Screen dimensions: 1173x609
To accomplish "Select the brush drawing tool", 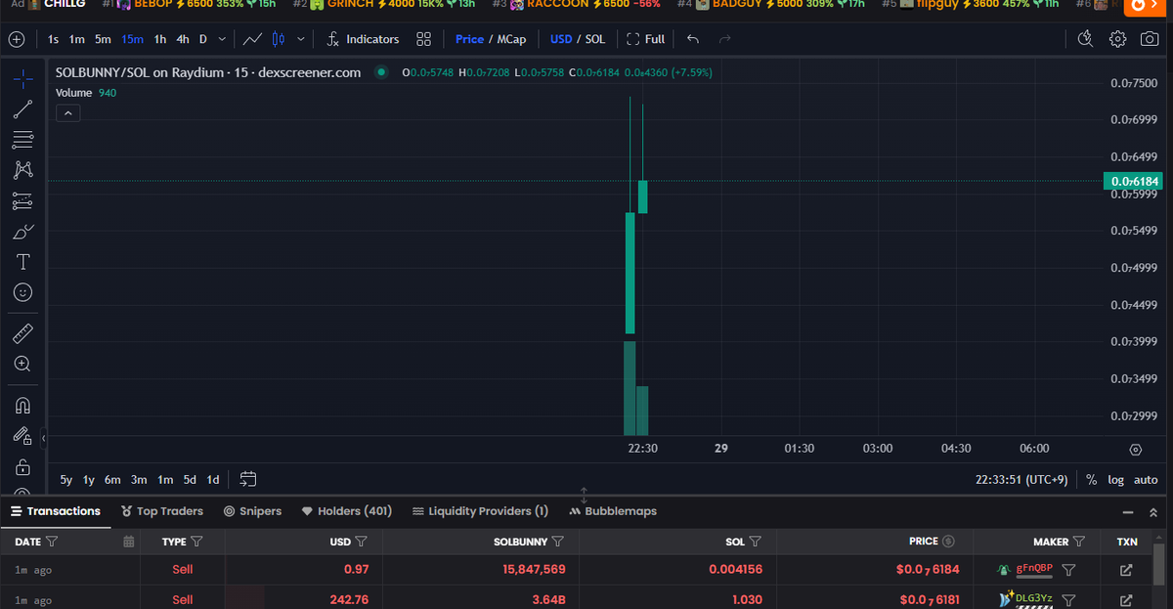I will coord(22,232).
